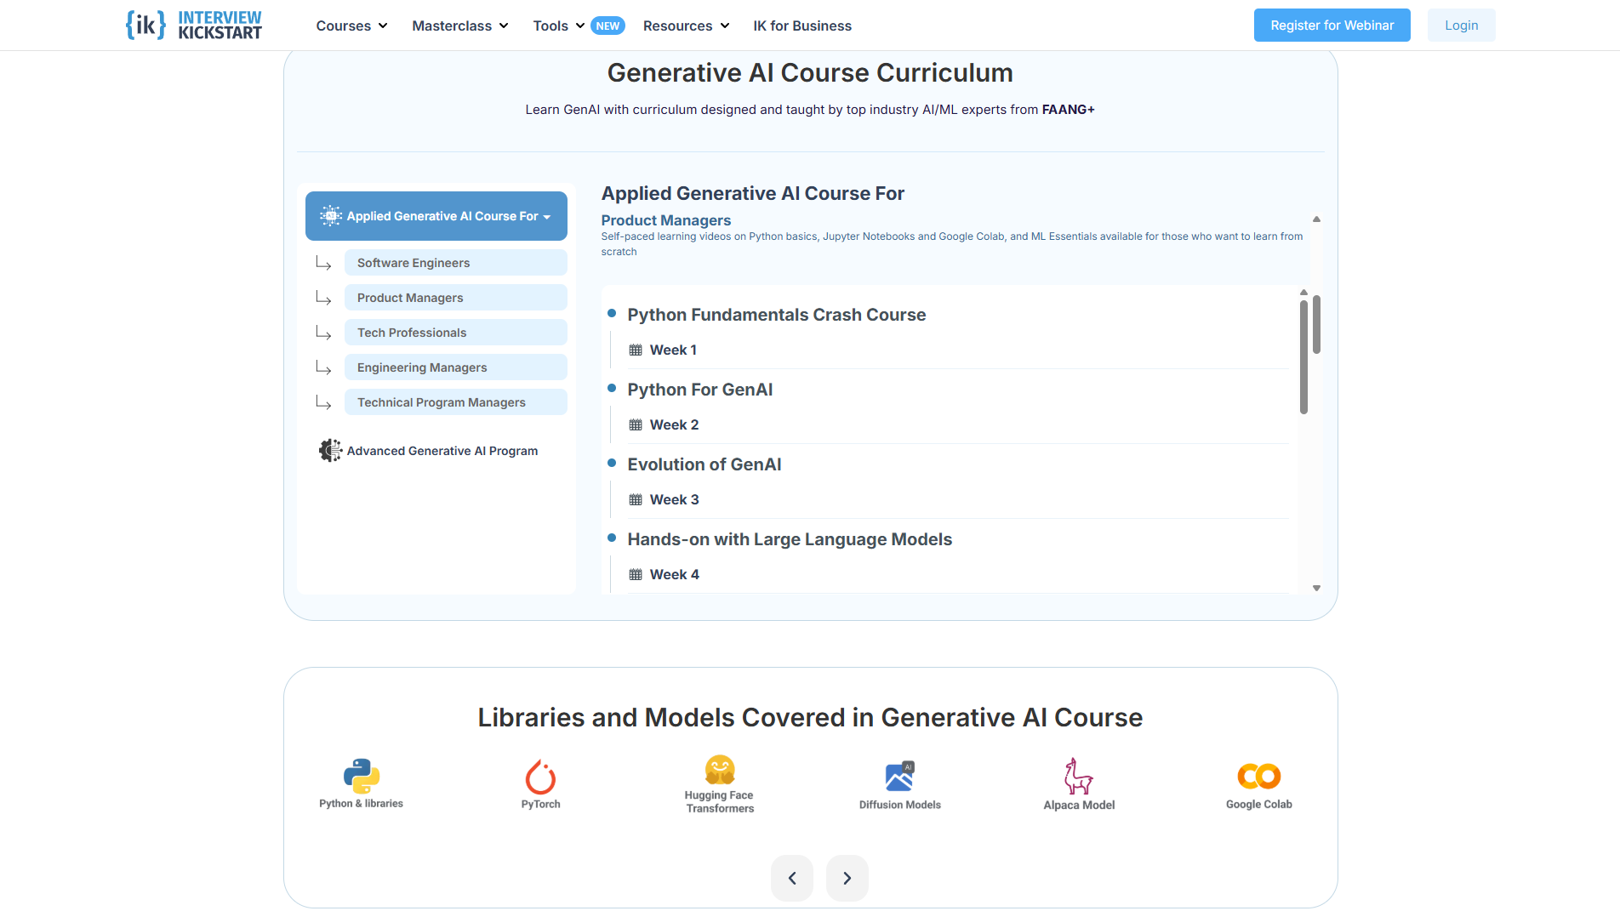Click the Python & libraries icon
Viewport: 1620px width, 911px height.
[361, 775]
